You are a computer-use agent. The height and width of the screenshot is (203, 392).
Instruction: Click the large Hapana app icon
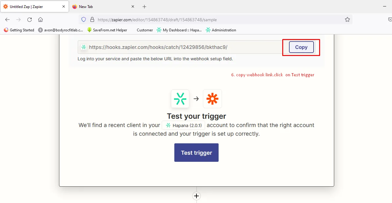180,99
